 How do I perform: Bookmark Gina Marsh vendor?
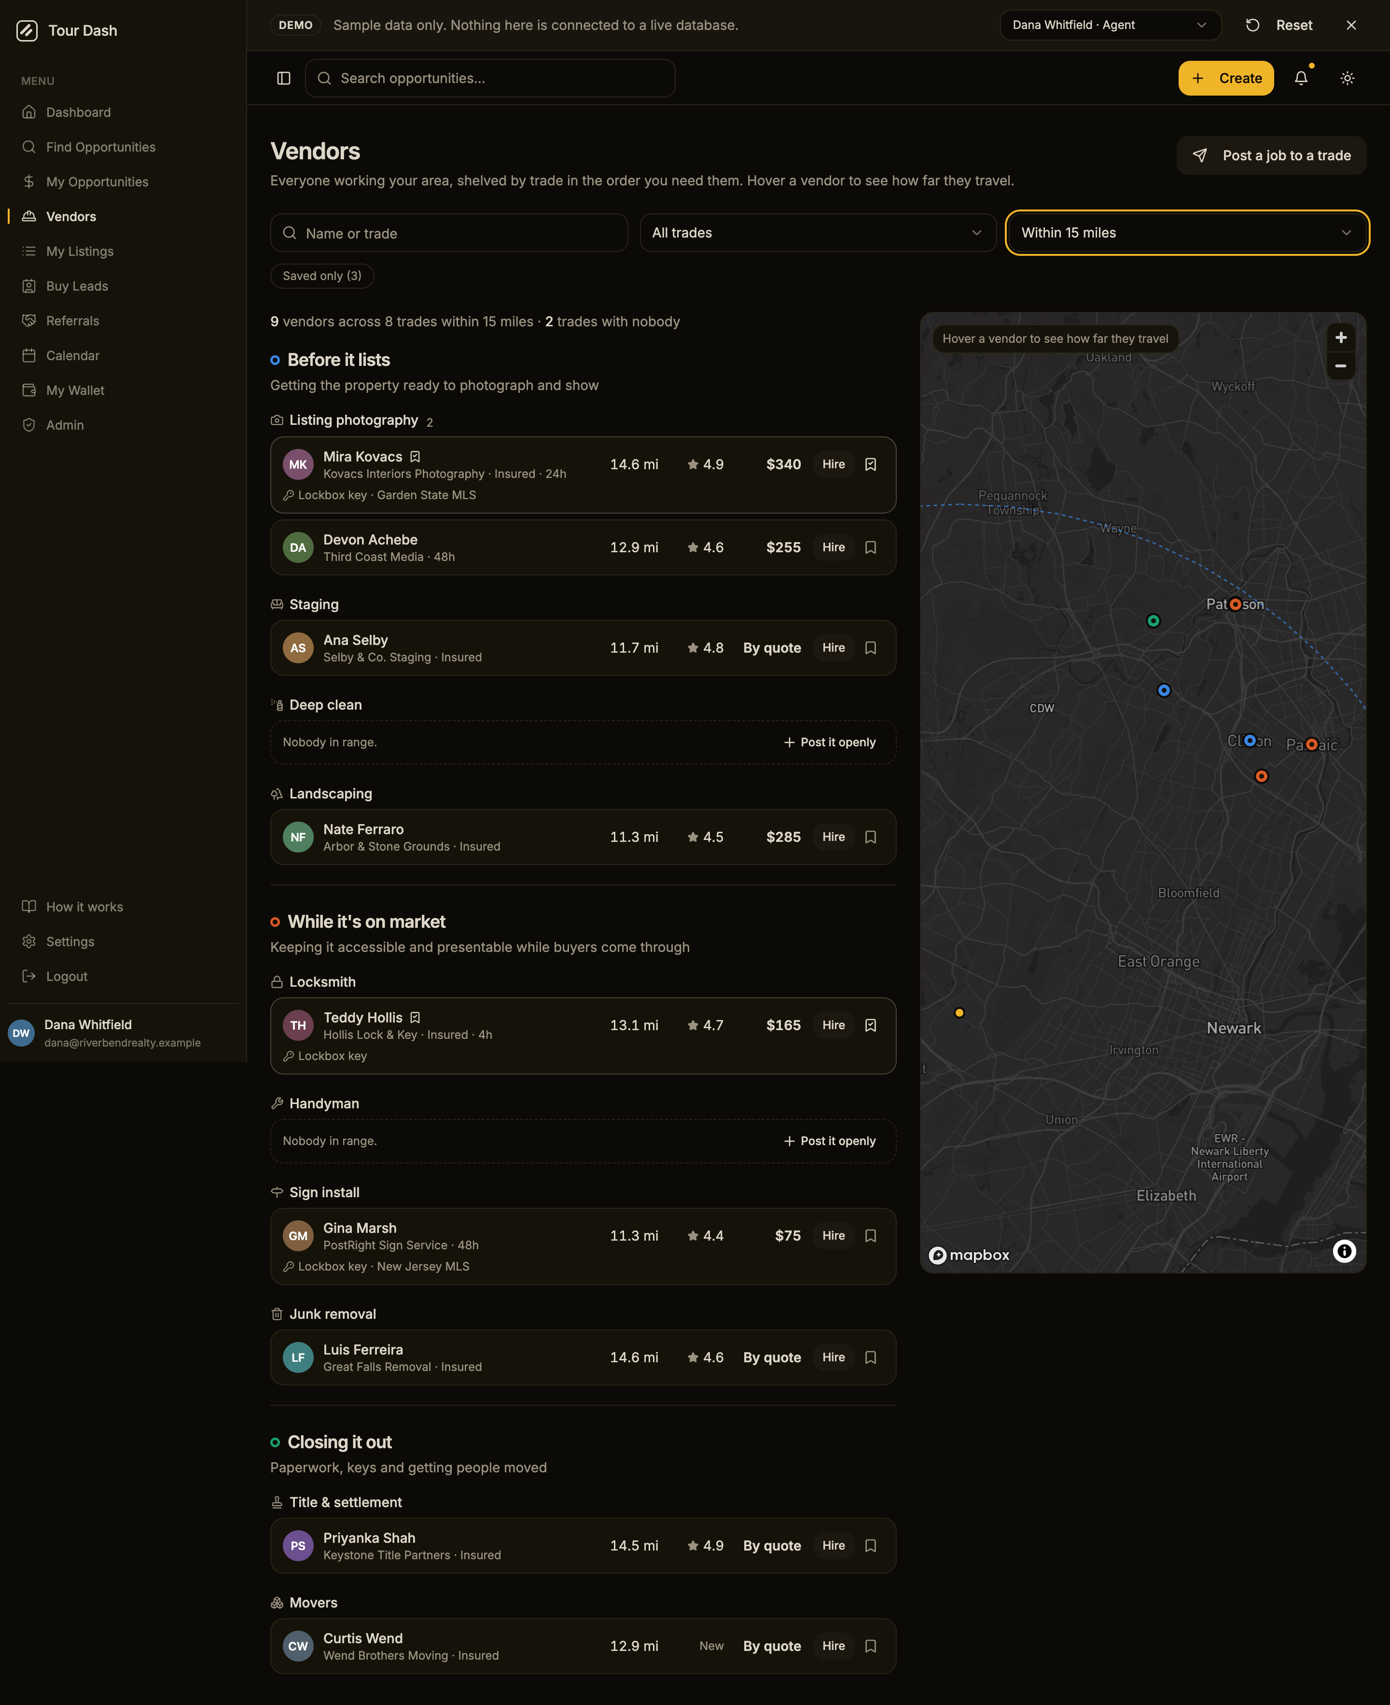pyautogui.click(x=870, y=1236)
